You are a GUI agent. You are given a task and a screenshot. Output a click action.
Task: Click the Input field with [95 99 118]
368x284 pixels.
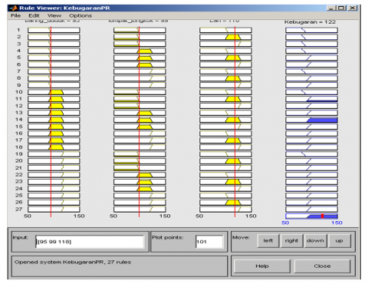click(90, 242)
